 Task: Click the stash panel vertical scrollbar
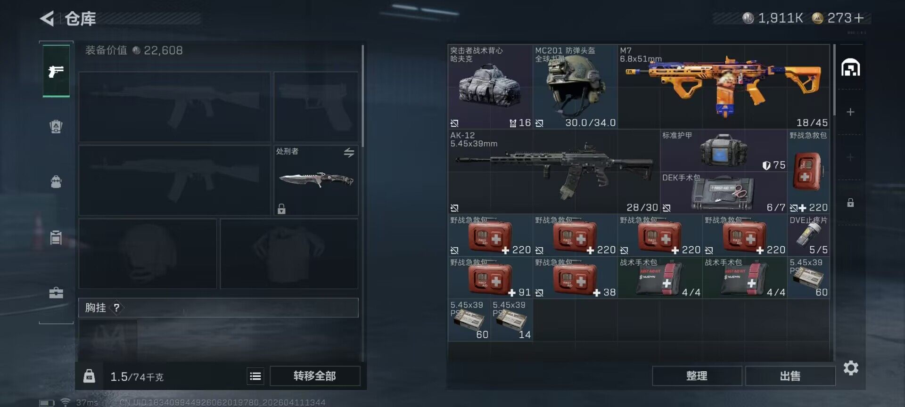834,80
